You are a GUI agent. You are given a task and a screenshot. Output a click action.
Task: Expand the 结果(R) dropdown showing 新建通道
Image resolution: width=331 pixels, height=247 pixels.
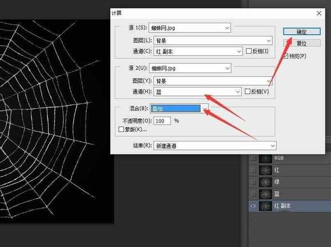click(212, 145)
